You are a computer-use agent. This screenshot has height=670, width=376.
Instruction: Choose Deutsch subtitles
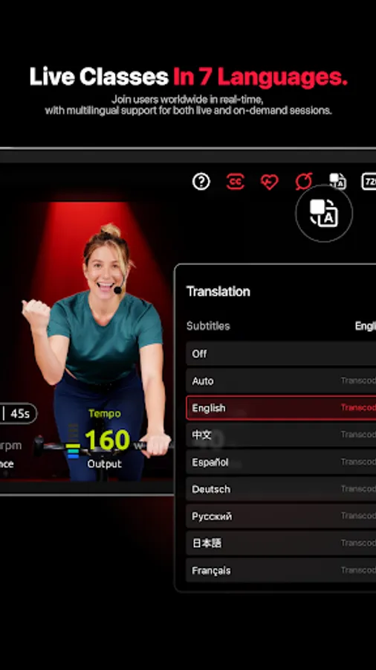[x=281, y=489]
